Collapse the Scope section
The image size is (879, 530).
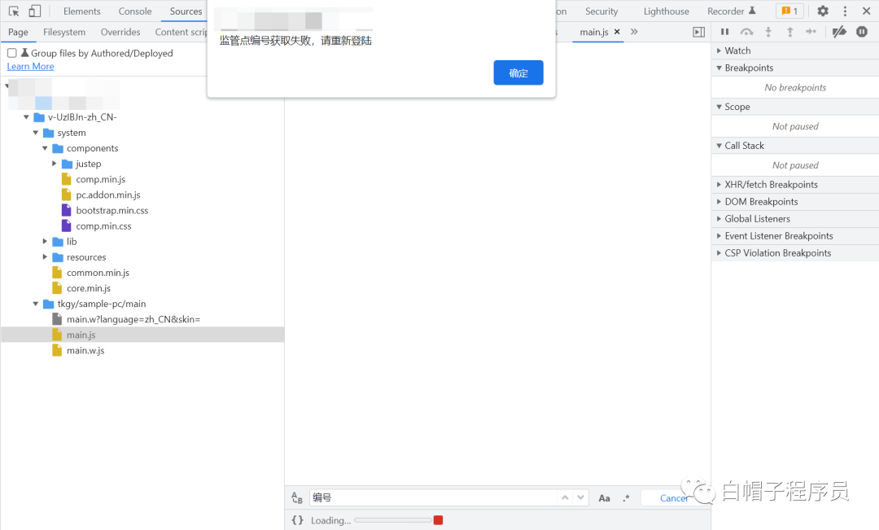(795, 107)
